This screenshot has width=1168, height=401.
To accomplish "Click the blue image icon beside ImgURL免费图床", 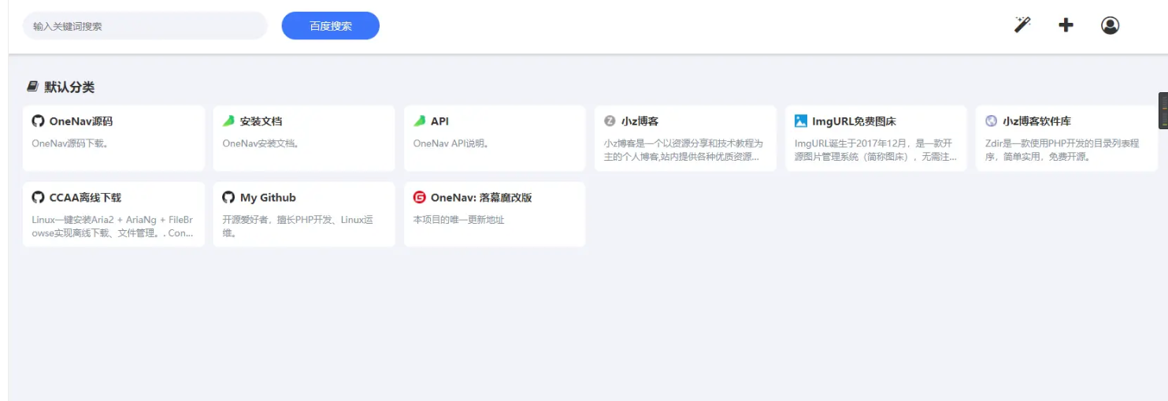I will [801, 121].
